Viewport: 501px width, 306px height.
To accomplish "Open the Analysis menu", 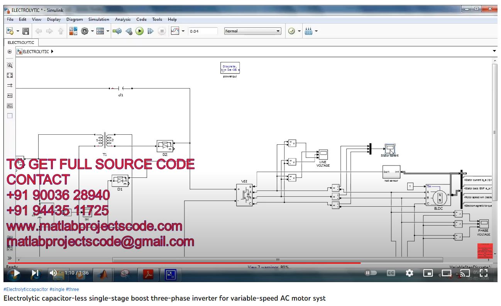I will [x=123, y=19].
